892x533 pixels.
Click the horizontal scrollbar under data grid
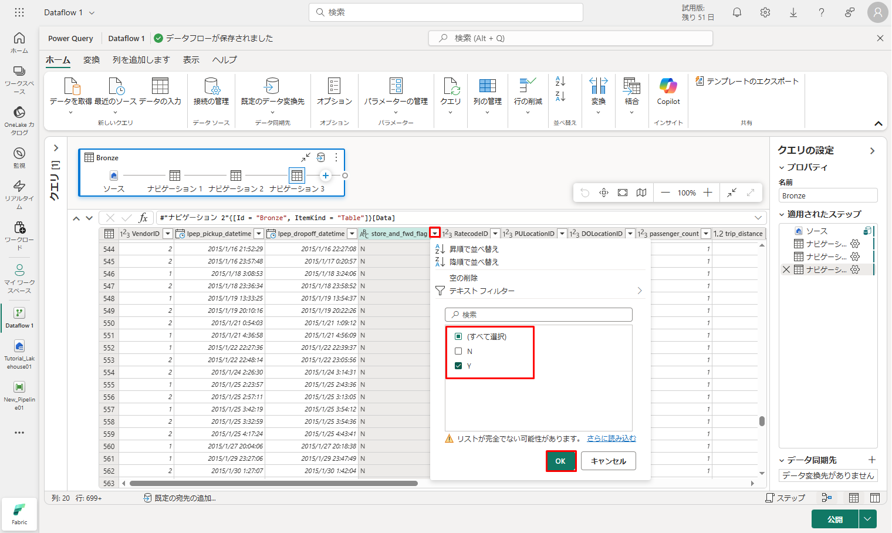[x=273, y=484]
